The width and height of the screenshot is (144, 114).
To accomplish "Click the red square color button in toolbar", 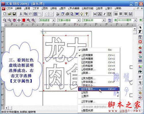I will pos(24,20).
